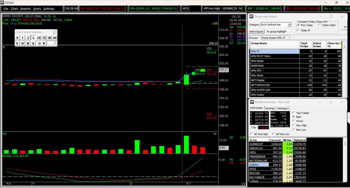This screenshot has height=188, width=350.
Task: Switch chart to Quarterly period Q
Action: click(33, 43)
